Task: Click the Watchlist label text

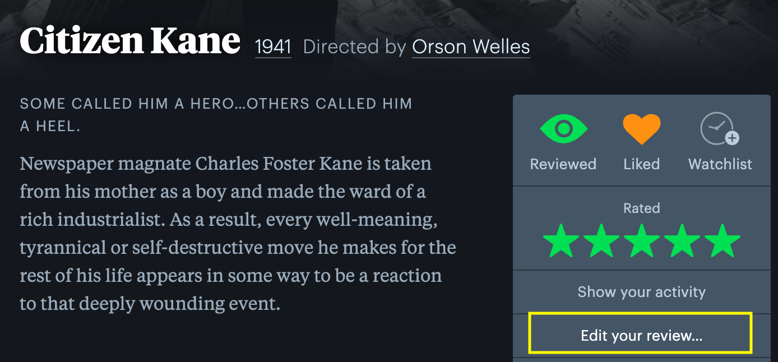Action: click(x=720, y=164)
